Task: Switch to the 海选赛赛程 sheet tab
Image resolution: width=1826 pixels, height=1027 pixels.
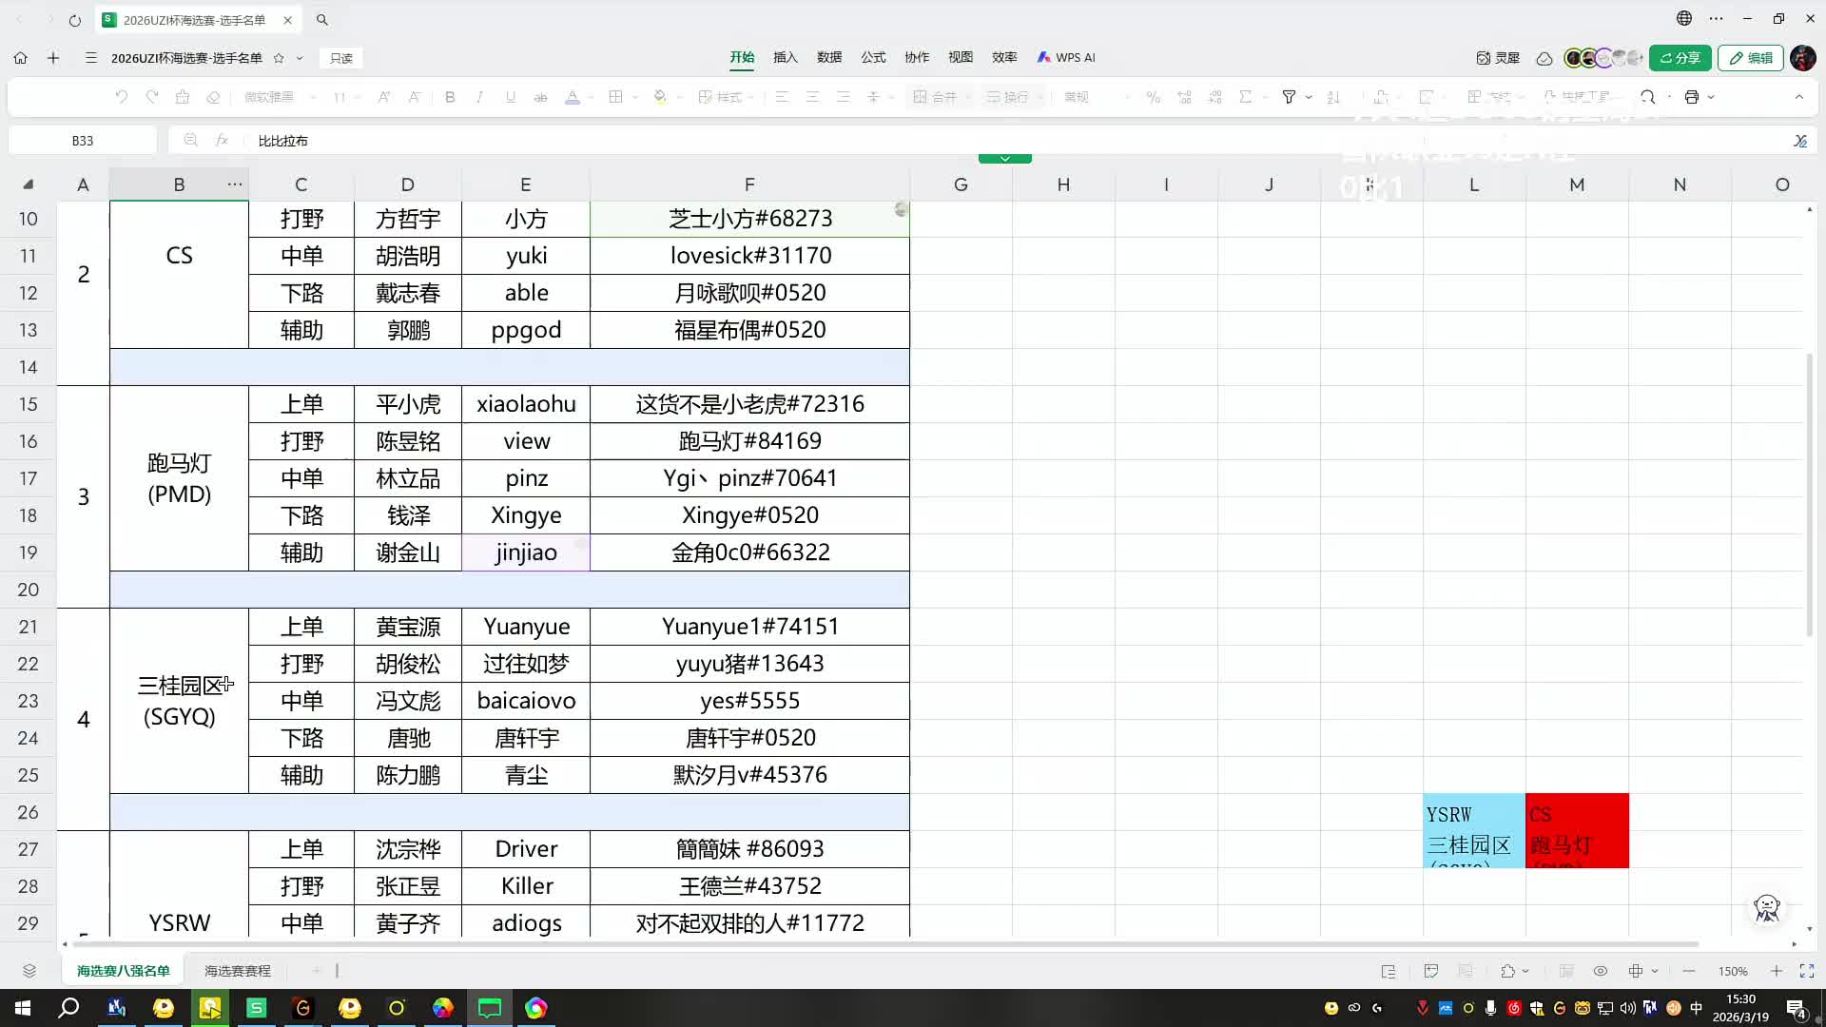Action: click(238, 971)
